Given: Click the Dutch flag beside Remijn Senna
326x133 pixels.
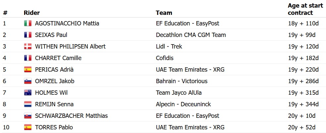Looking at the screenshot, I should tap(27, 104).
